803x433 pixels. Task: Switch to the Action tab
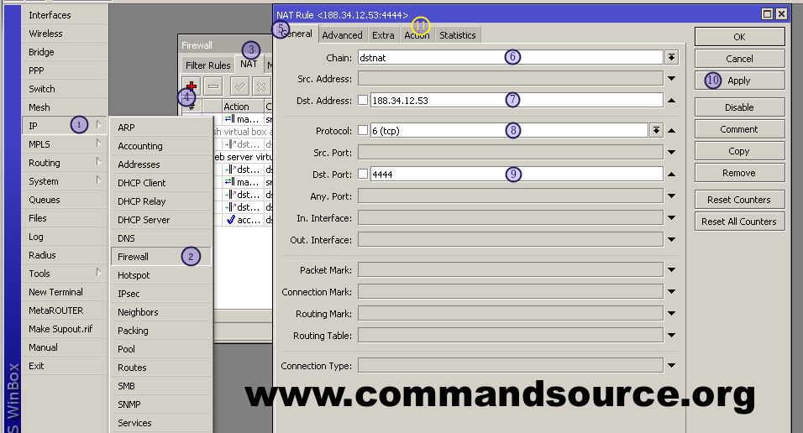[x=417, y=35]
